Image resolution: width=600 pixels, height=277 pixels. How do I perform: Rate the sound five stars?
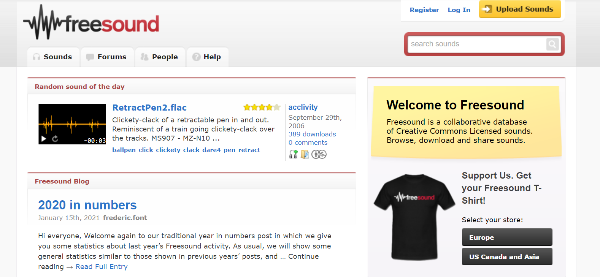tap(277, 107)
